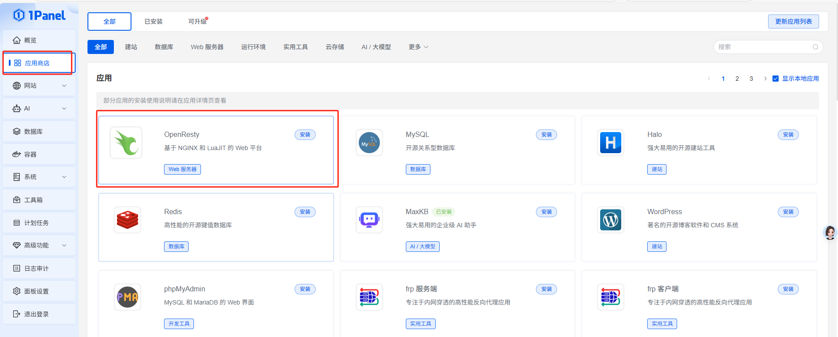Click the search magnifier icon
Viewport: 838px width, 337px height.
[x=816, y=47]
